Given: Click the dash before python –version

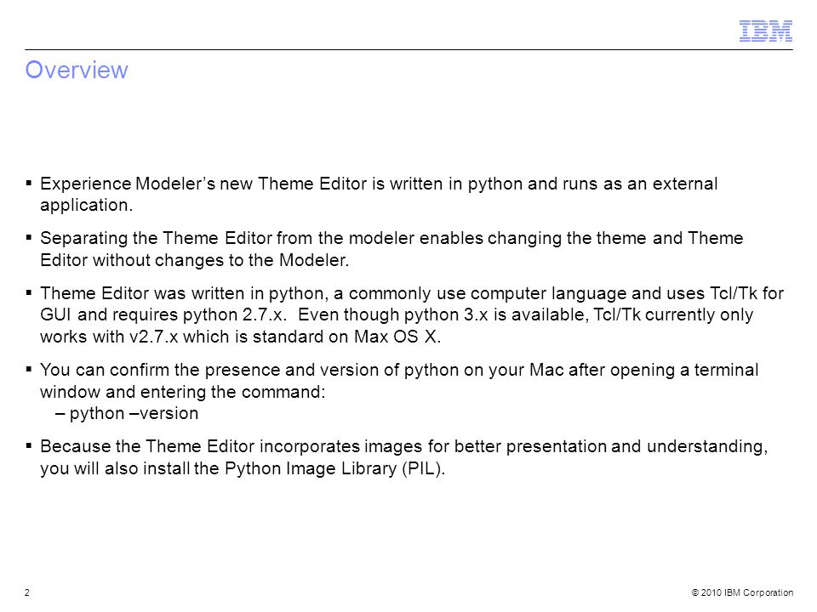Looking at the screenshot, I should [60, 414].
